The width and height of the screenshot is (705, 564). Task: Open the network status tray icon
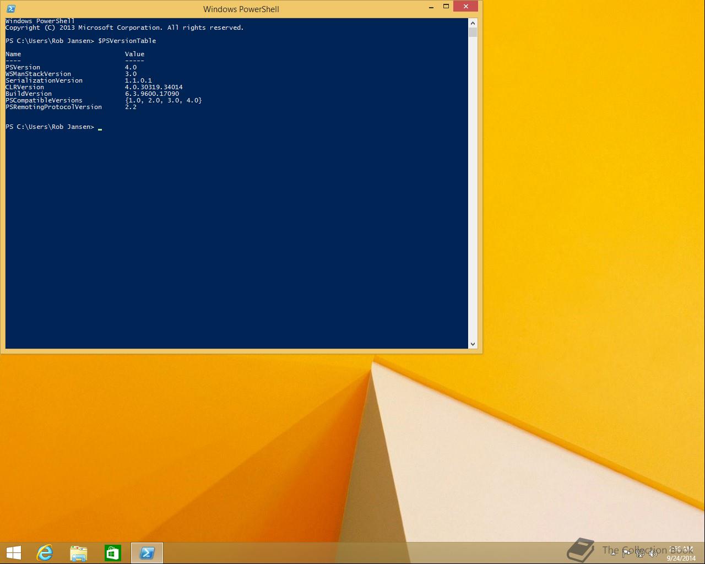click(x=640, y=554)
